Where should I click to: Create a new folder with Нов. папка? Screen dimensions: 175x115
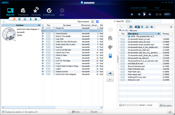[x=166, y=105]
